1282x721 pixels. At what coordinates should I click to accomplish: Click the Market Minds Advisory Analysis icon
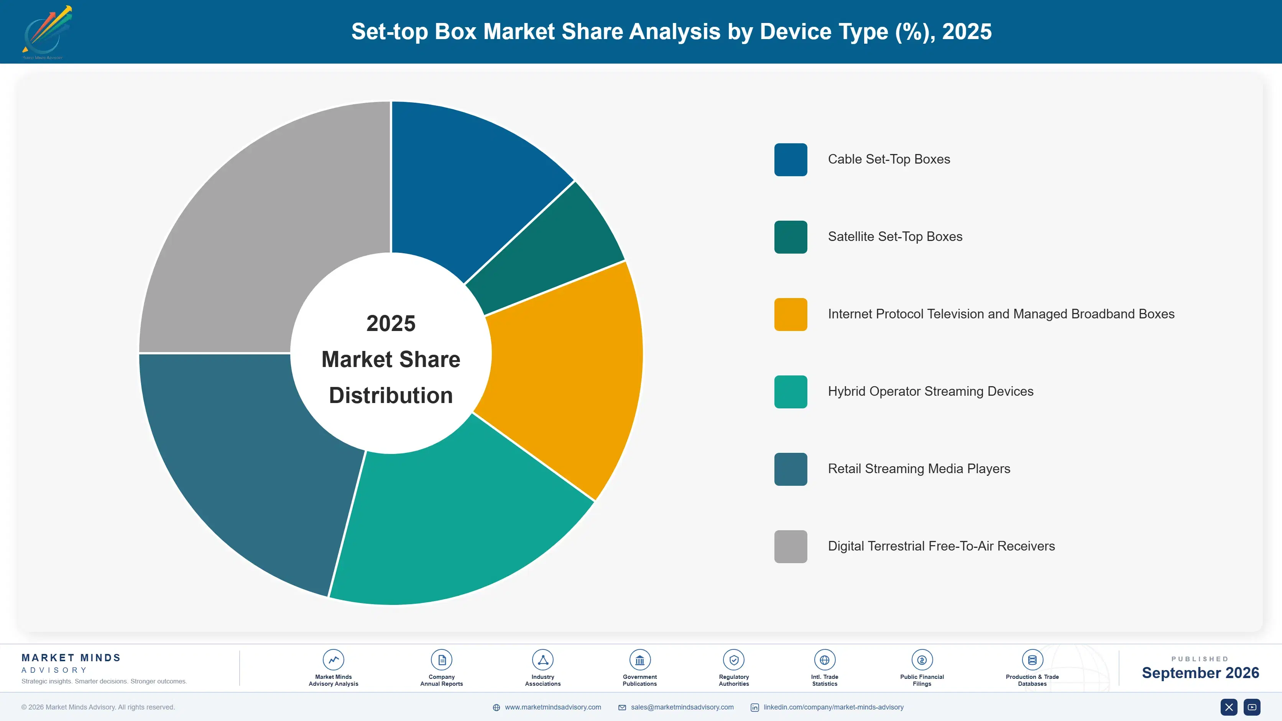pos(333,660)
